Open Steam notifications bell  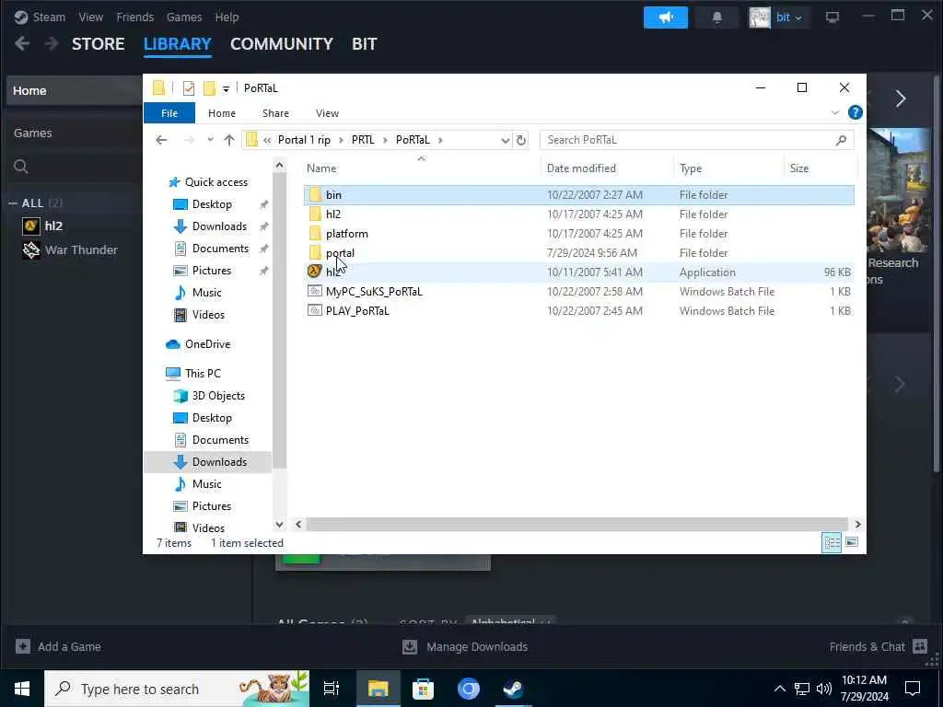716,17
